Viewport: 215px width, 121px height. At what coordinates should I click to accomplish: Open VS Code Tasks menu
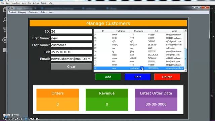tap(43, 3)
